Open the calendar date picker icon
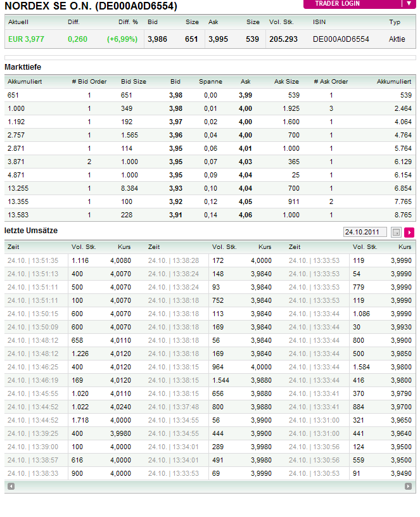Screen dimensions: 420x517 (x=397, y=233)
